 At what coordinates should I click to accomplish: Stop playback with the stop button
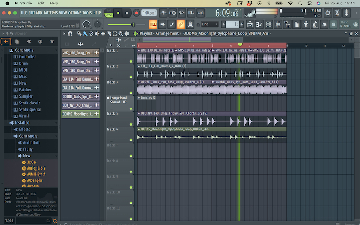(126, 13)
